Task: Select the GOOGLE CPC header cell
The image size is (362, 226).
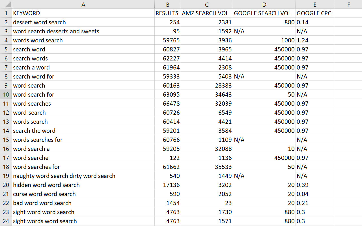Action: pos(315,13)
